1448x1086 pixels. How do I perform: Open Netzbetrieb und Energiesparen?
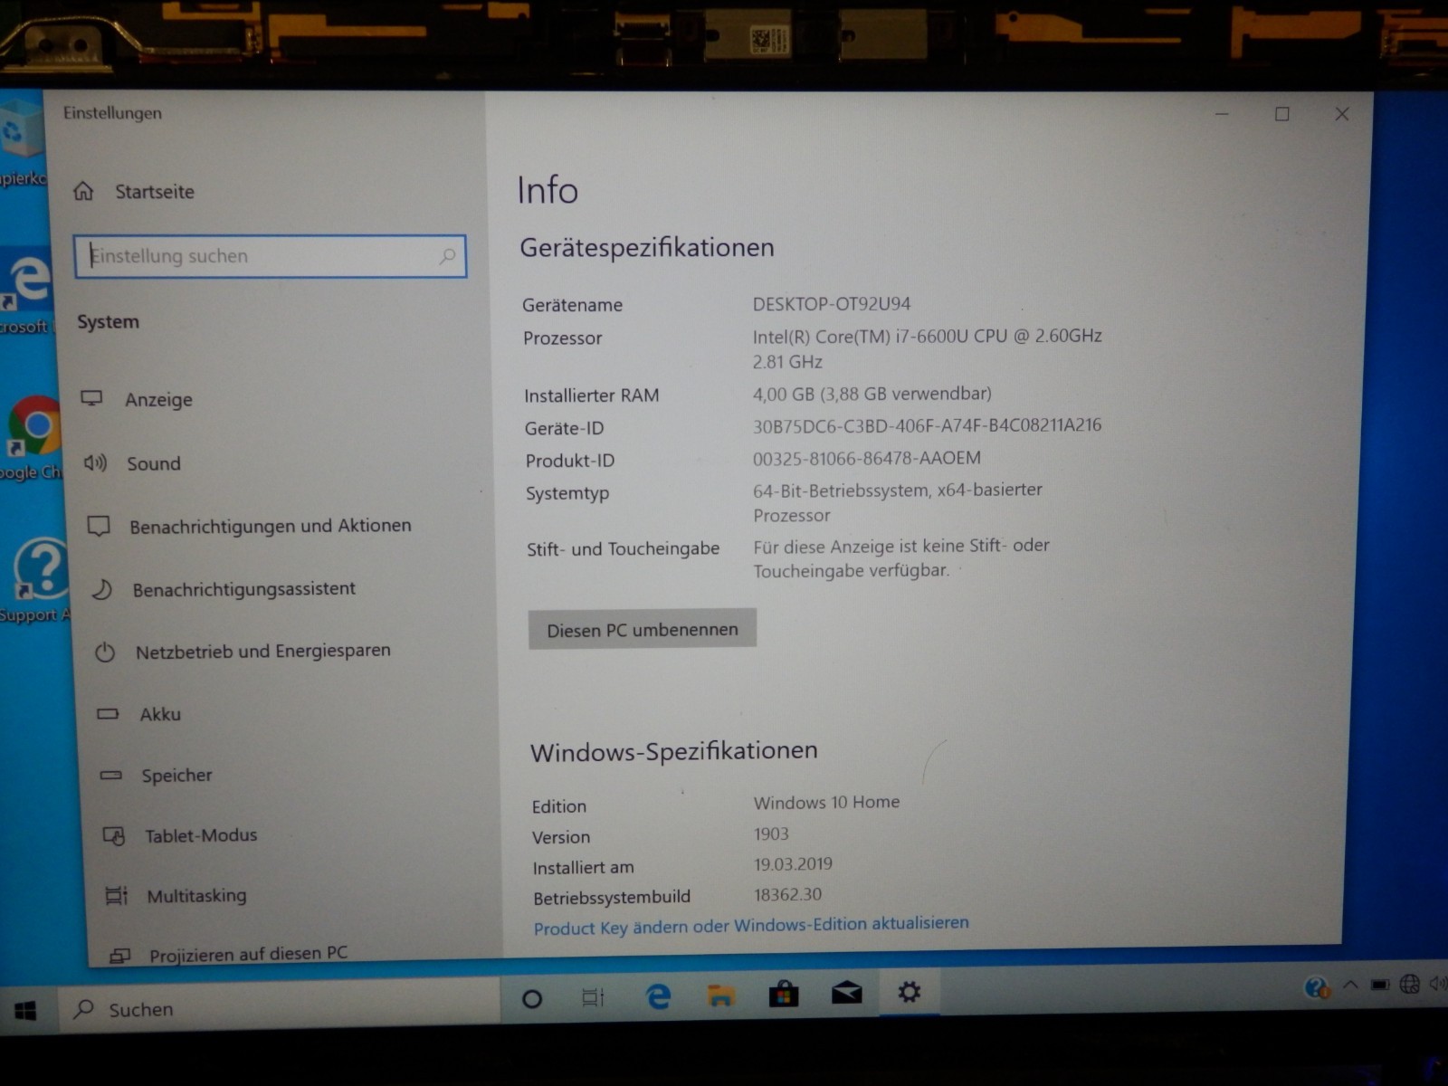click(263, 652)
